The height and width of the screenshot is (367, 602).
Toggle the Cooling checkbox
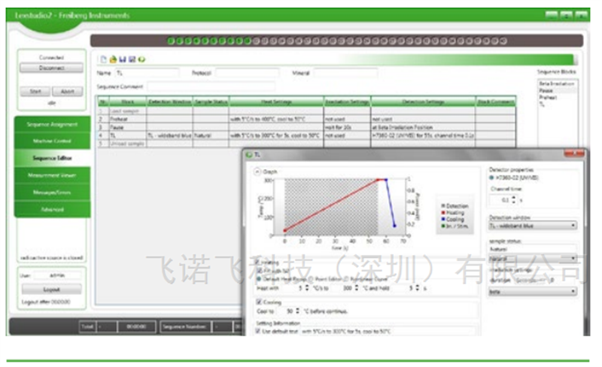[258, 302]
